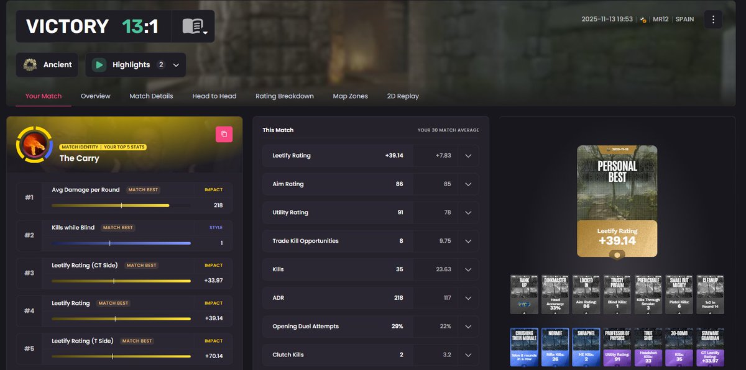Click the Ancient map icon
This screenshot has width=746, height=370.
click(30, 65)
